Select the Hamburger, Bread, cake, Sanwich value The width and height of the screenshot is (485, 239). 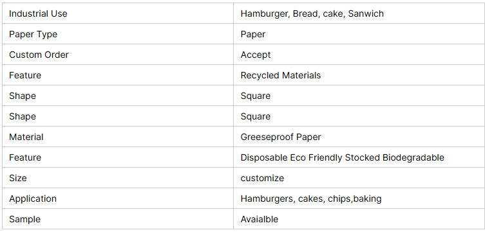(x=312, y=13)
